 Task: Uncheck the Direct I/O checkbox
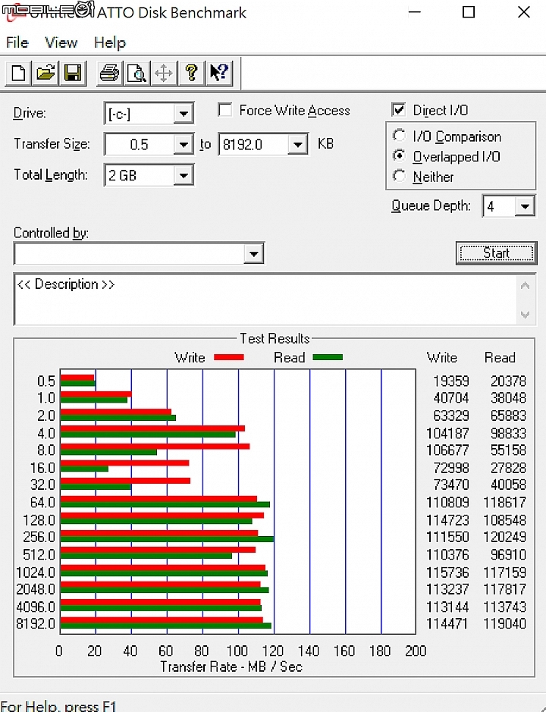398,110
